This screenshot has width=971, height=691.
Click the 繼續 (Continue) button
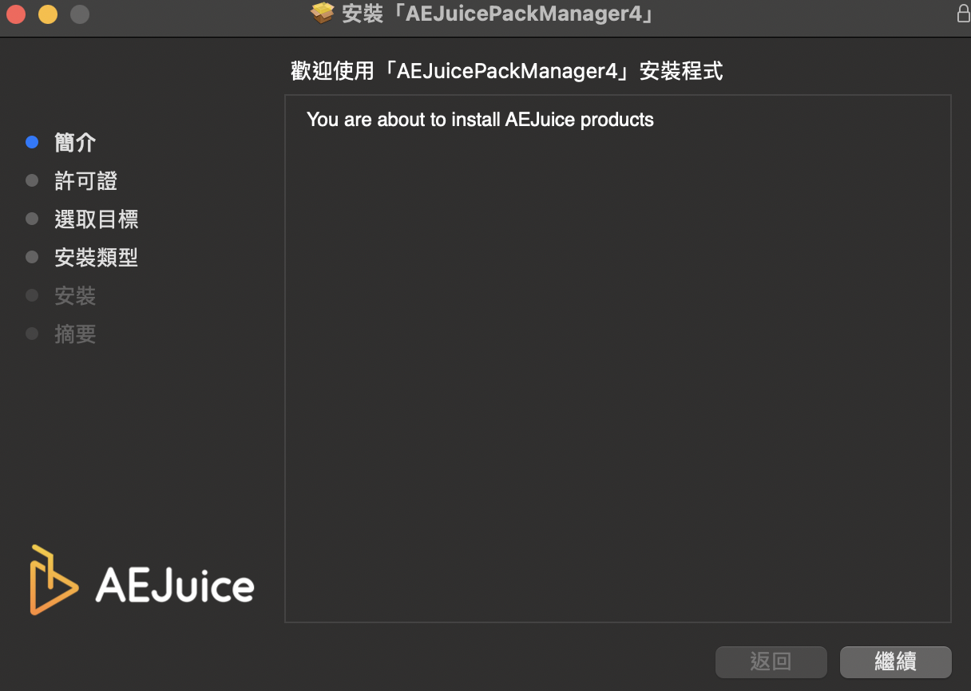pyautogui.click(x=895, y=661)
